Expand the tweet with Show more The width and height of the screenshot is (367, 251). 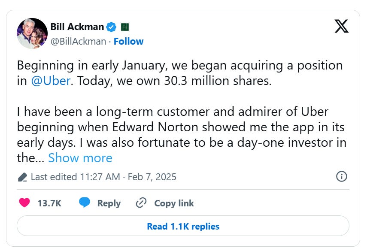click(x=80, y=158)
